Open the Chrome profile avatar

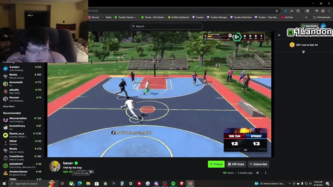click(323, 11)
